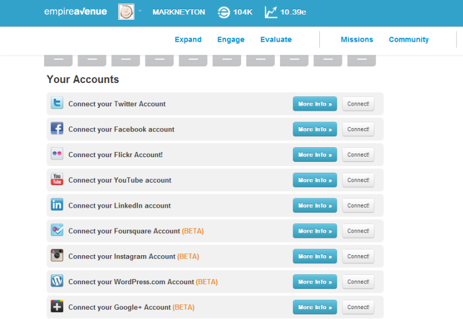Click 'Connect your Google+ Account' text
463x319 pixels.
tap(119, 307)
